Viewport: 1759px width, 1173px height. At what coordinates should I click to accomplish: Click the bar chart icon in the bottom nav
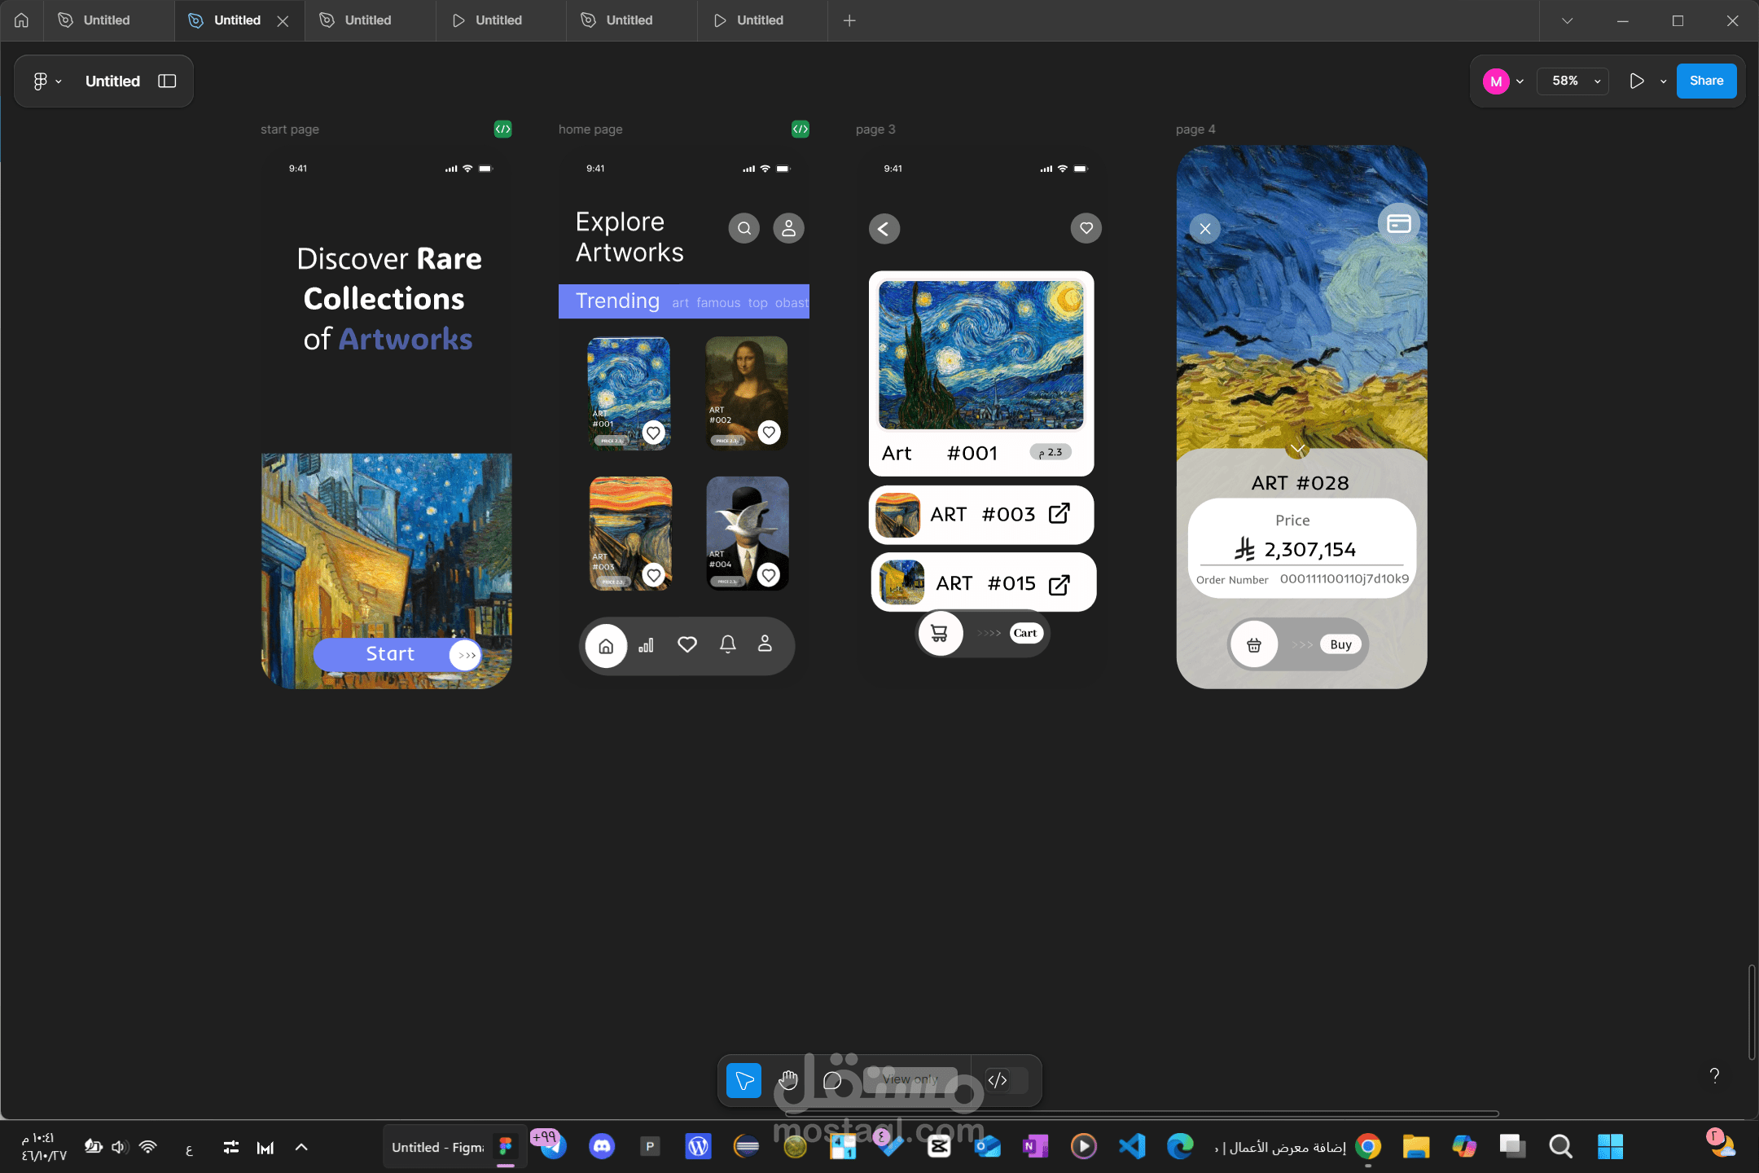(x=646, y=645)
